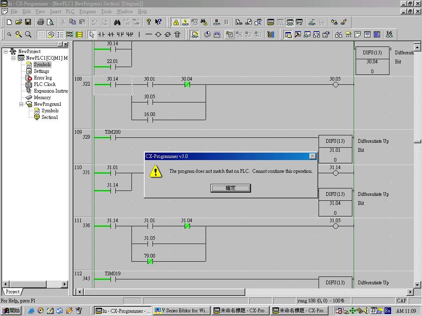
Task: Click the diagram horizontal scrollbar right arrow
Action: tap(410, 292)
